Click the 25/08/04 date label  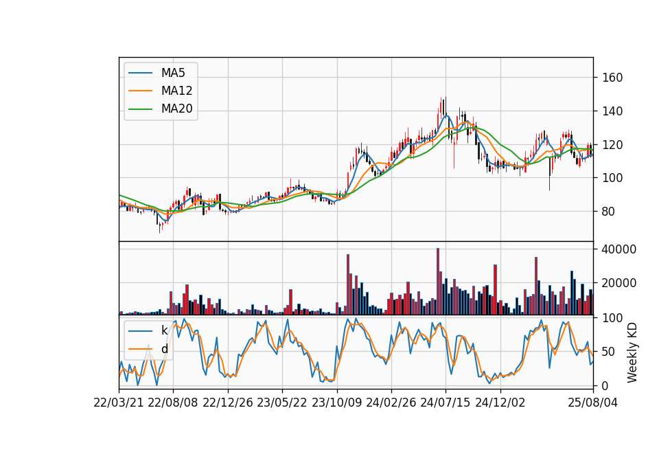(593, 403)
